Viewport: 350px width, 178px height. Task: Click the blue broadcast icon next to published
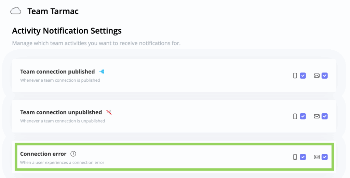coord(102,72)
